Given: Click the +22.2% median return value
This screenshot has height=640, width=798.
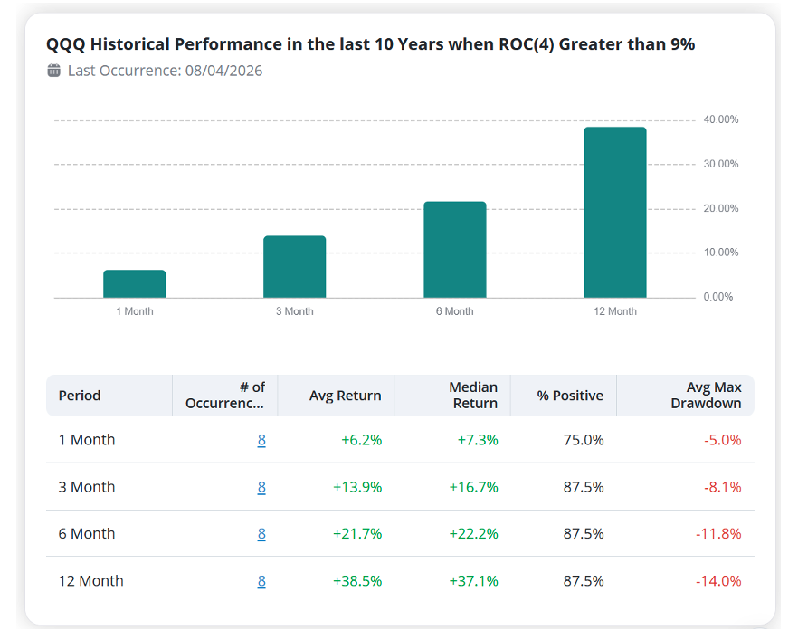Looking at the screenshot, I should click(x=473, y=533).
